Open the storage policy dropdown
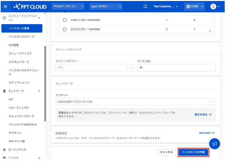Viewport: 226px width, 161px height. (x=95, y=67)
